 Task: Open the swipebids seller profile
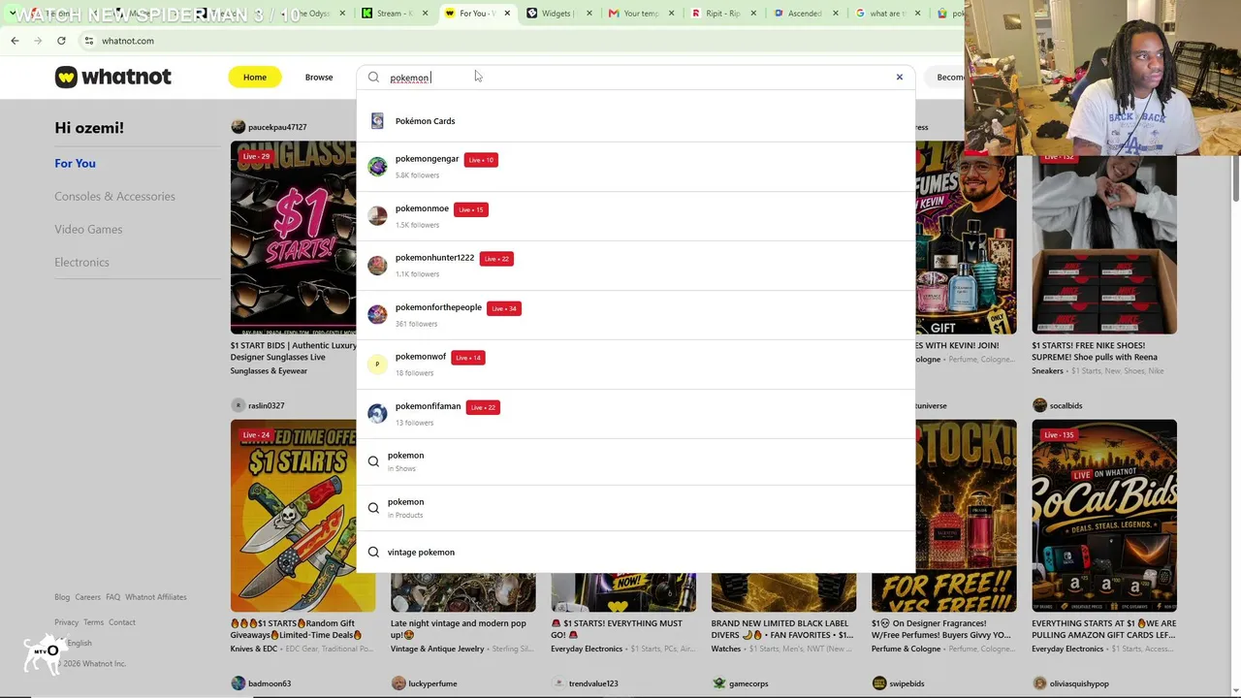click(899, 683)
